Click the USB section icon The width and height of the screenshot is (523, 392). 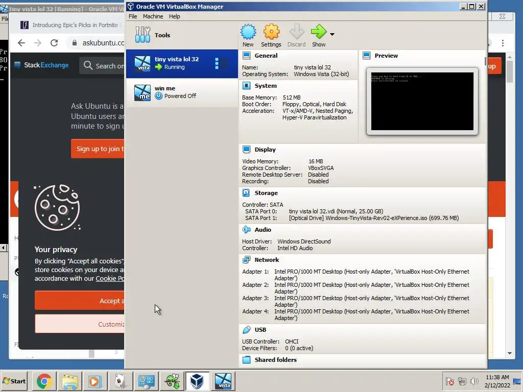(247, 330)
